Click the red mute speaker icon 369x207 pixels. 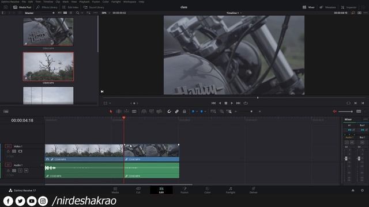click(334, 112)
